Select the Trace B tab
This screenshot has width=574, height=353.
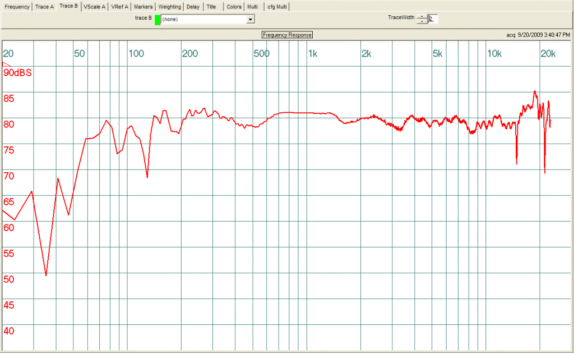tap(68, 6)
